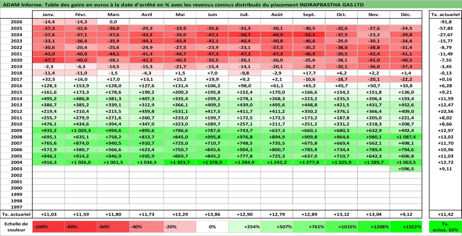Click the -50,7 cell for Juil. 2024
462x236 pixels.
245,35
